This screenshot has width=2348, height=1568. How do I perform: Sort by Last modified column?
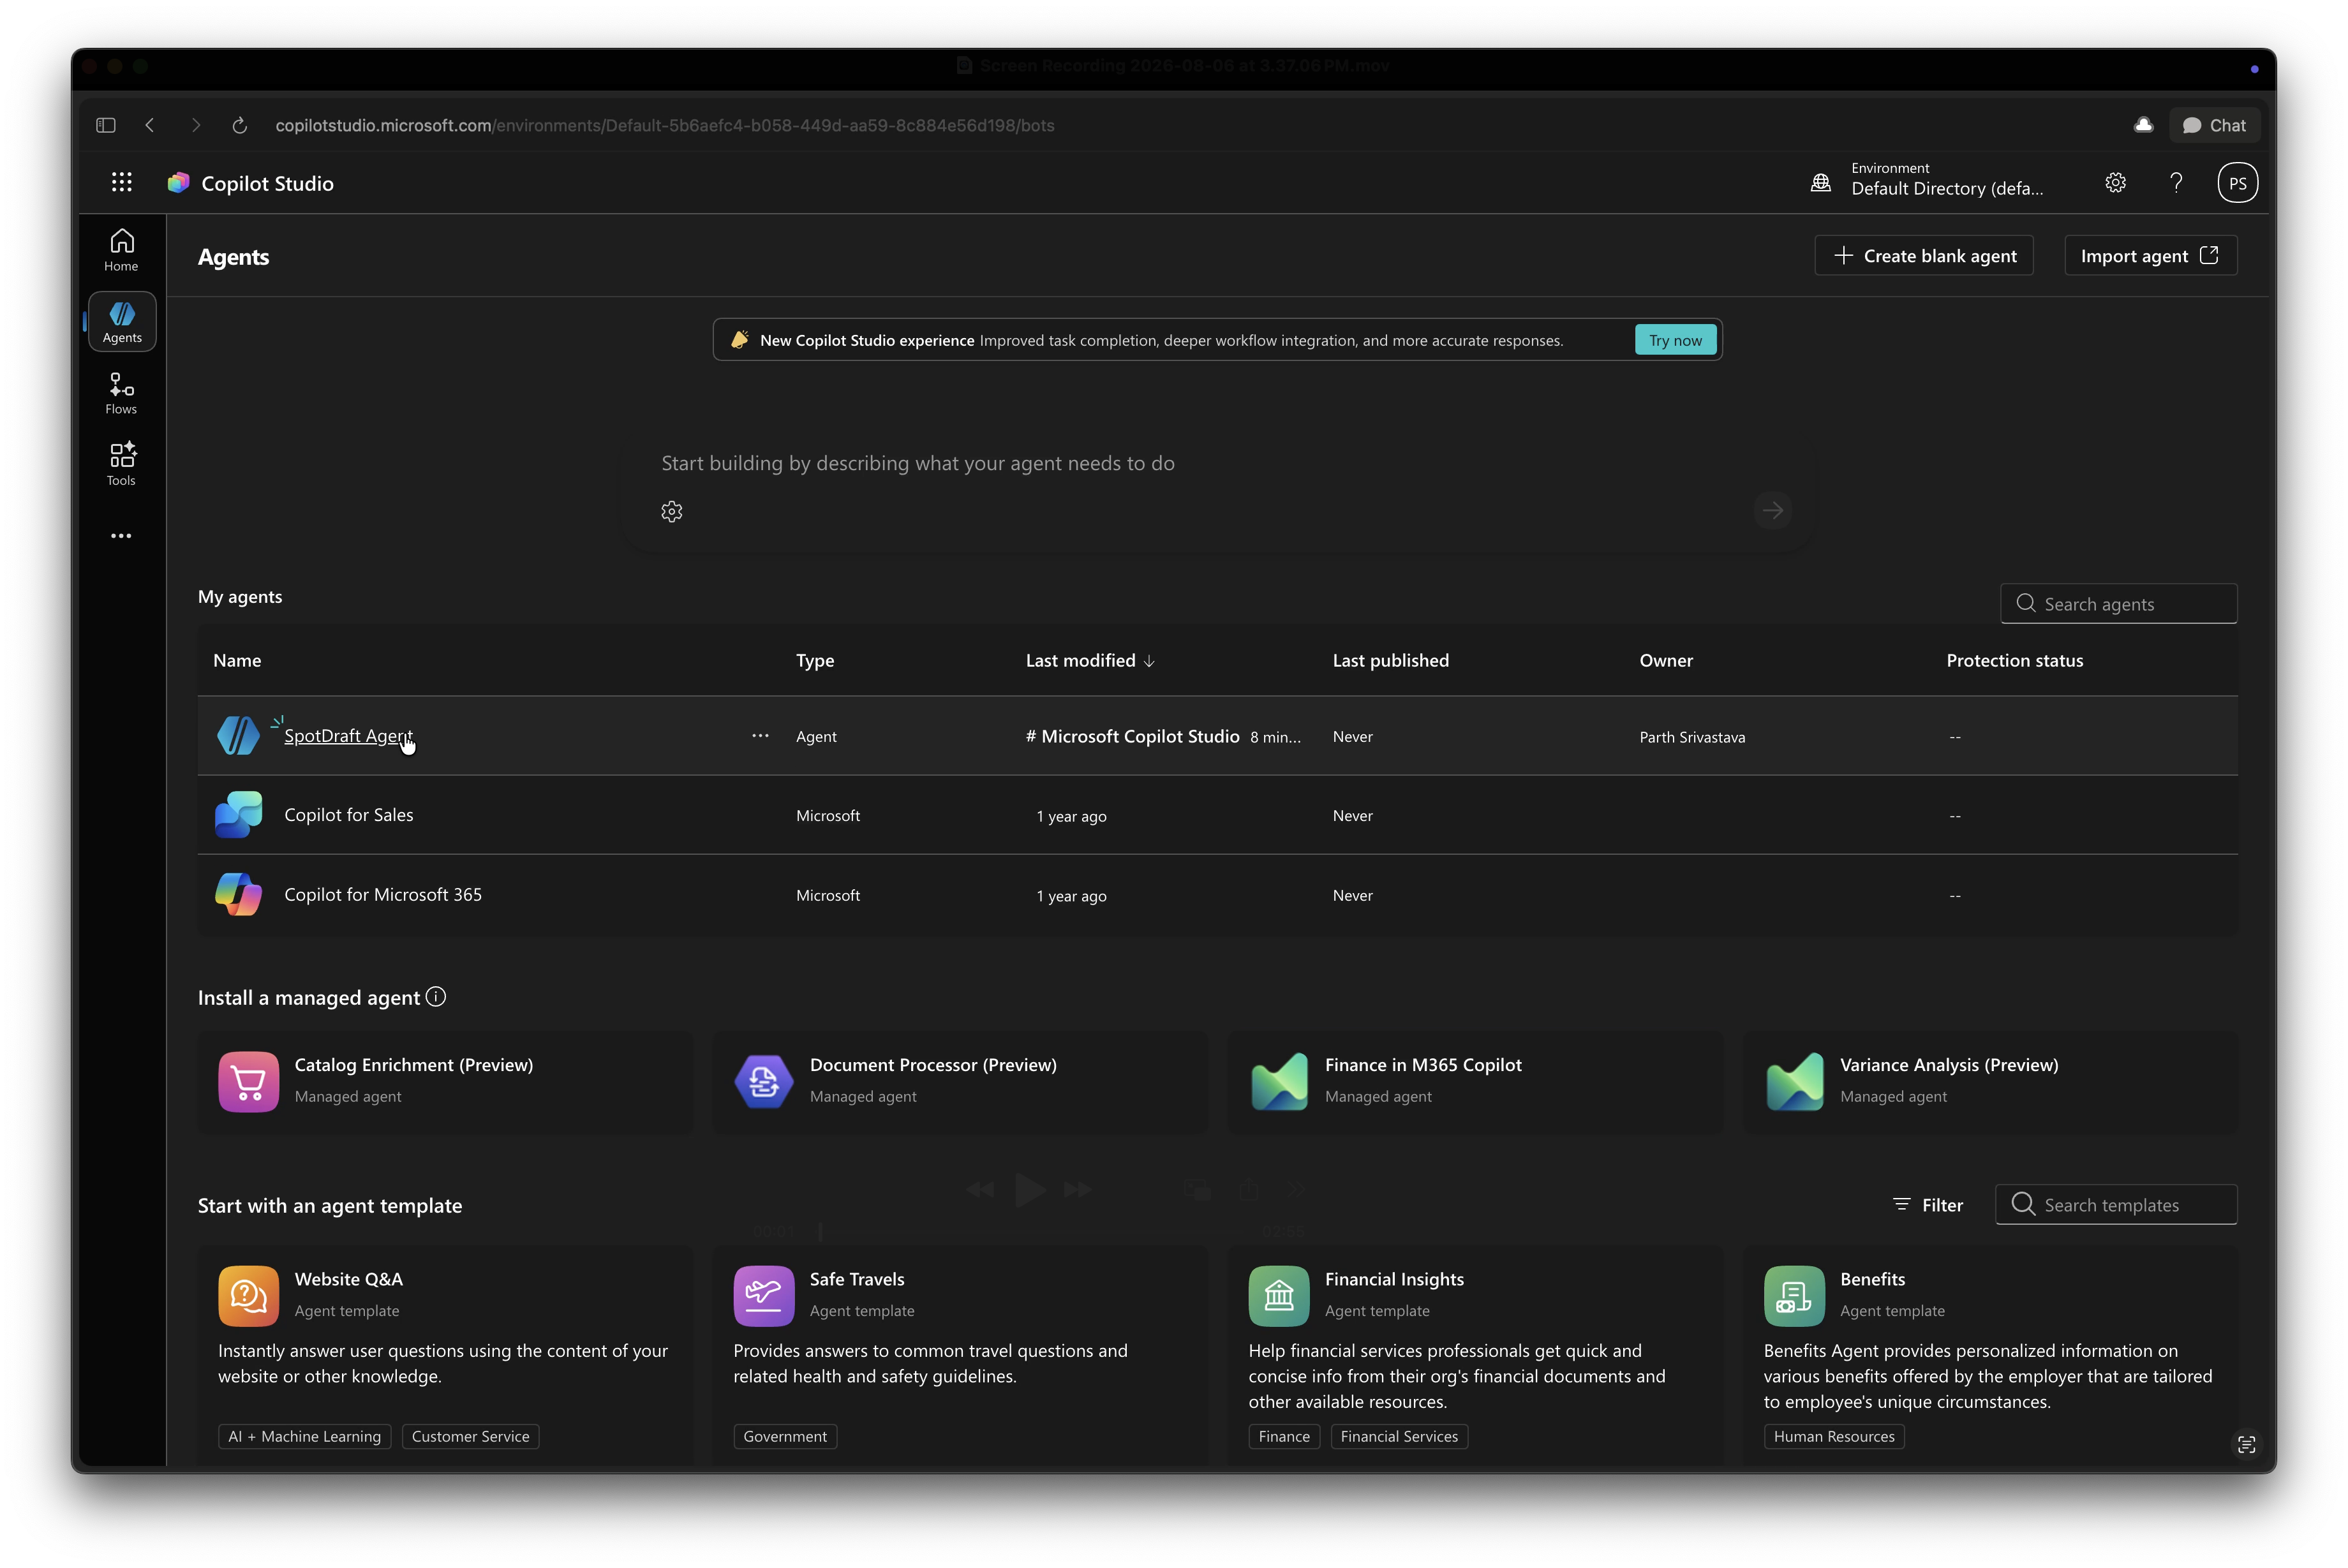click(x=1090, y=660)
